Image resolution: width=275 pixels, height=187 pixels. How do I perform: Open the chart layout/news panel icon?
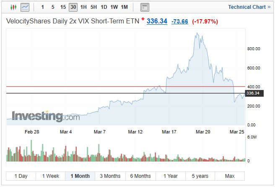pos(145,7)
